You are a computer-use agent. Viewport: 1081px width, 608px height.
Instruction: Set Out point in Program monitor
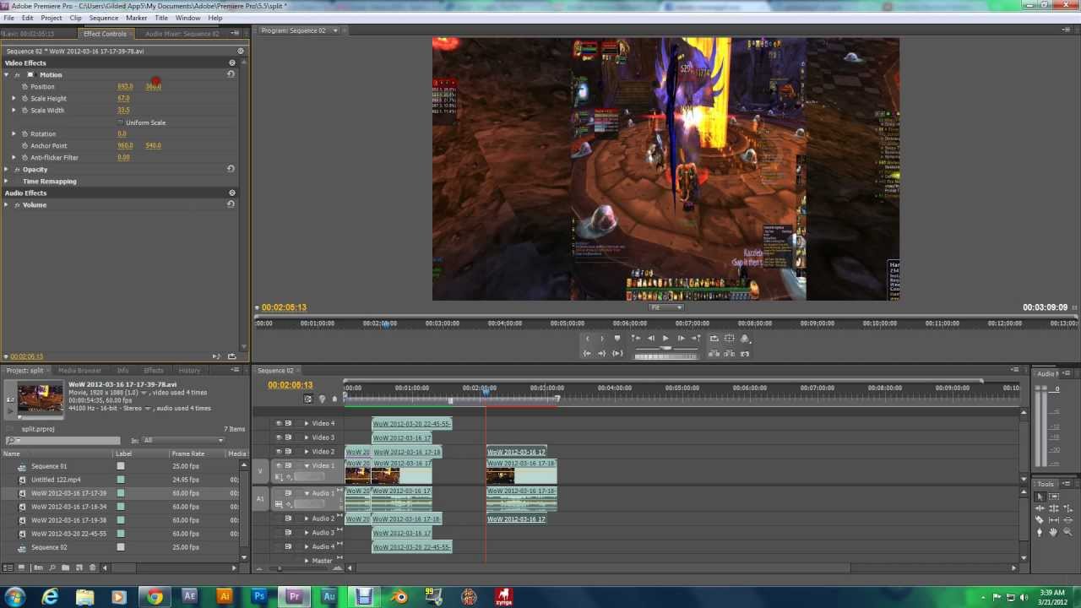coord(602,338)
